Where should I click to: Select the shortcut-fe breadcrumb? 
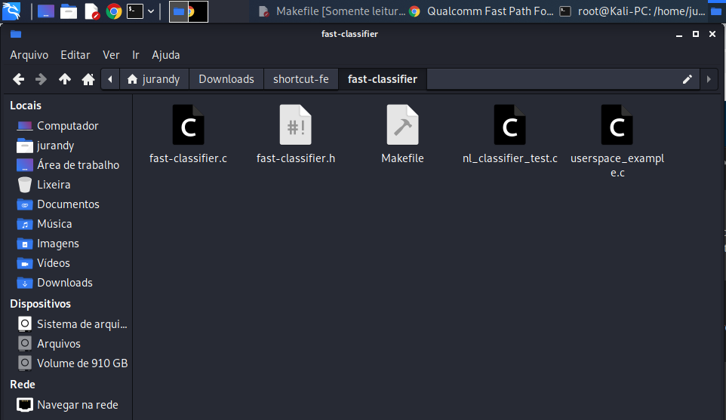(x=301, y=79)
